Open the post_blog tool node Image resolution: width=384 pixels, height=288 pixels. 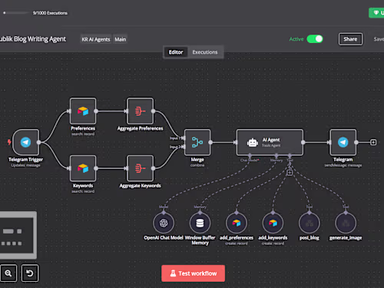tap(310, 223)
